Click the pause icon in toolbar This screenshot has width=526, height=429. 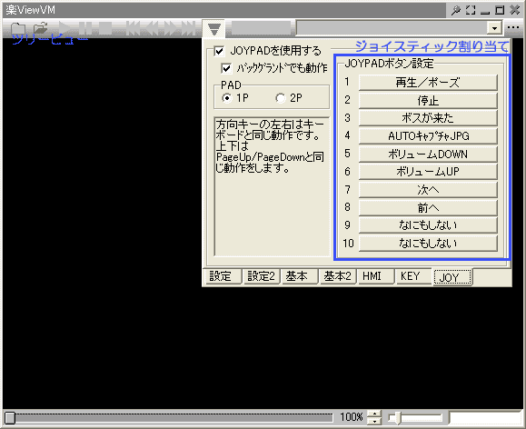(x=85, y=28)
